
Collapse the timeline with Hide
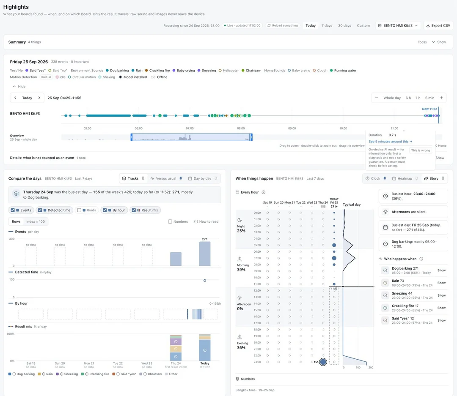pos(19,87)
